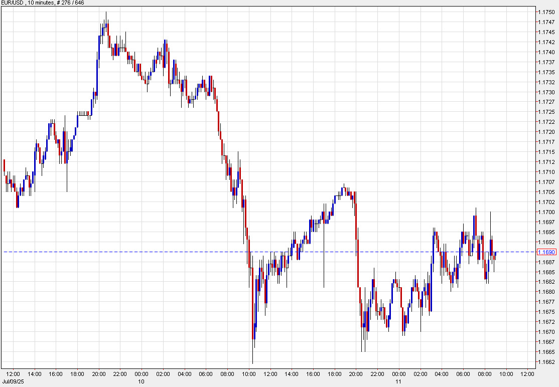Click the 1.1670 price scale value
Viewport: 559px width, 387px height.
545,332
